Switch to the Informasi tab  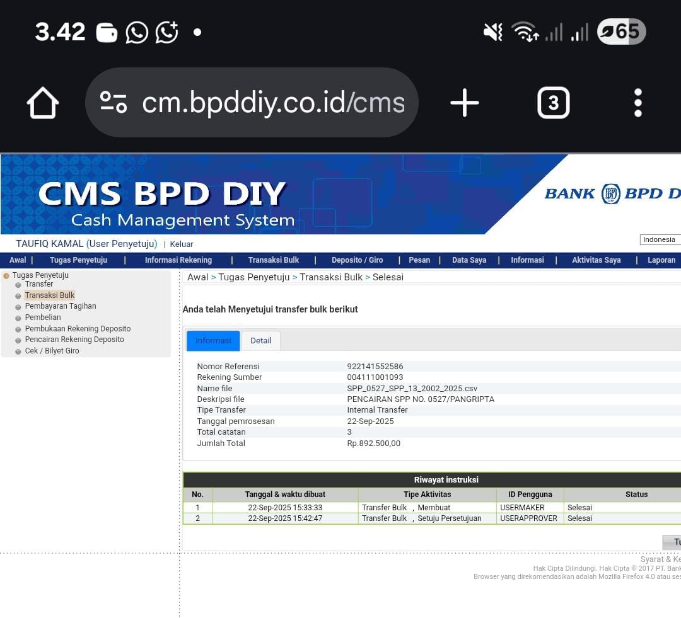213,341
